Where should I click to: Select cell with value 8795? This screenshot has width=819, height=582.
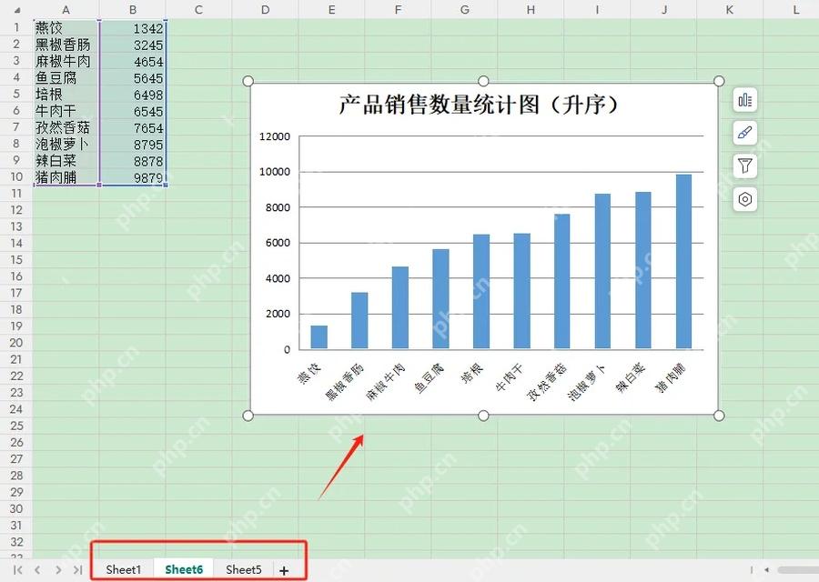[x=133, y=144]
